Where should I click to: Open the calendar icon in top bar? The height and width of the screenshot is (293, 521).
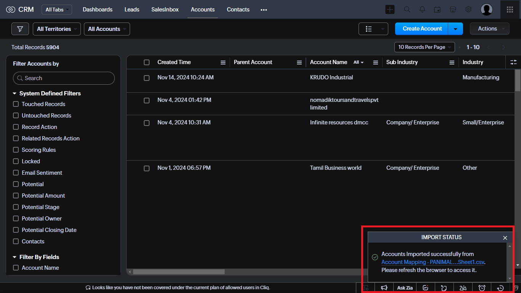coord(437,10)
